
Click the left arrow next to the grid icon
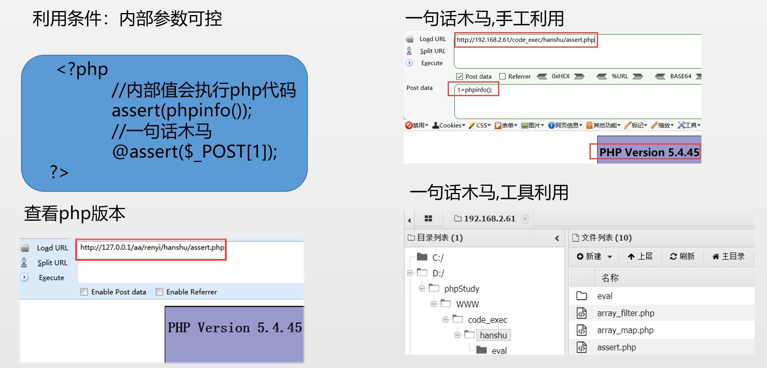409,220
